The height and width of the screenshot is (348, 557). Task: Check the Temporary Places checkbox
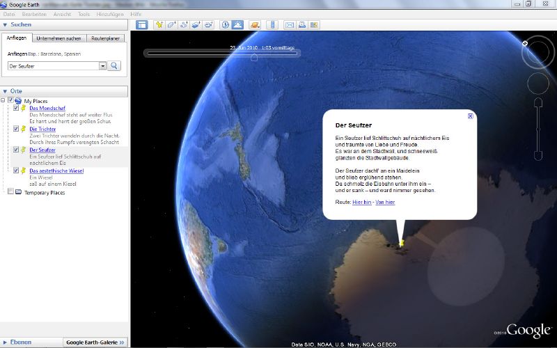tap(10, 191)
